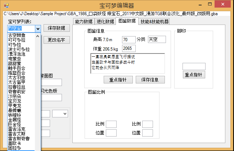Maximize the 宝可梦编辑器 window
Screen dimensions: 234x151
(210, 4)
